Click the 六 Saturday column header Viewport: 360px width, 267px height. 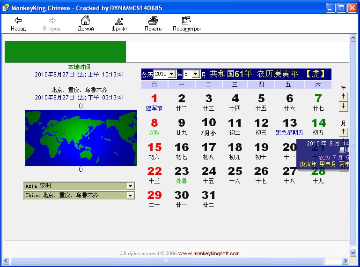pos(318,84)
